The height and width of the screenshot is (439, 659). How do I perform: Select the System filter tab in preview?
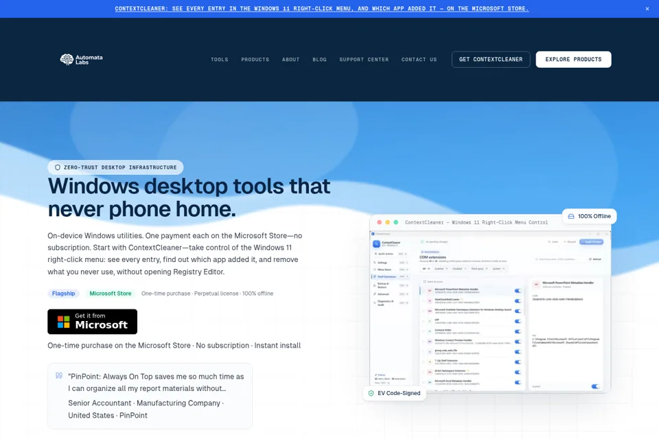point(498,268)
